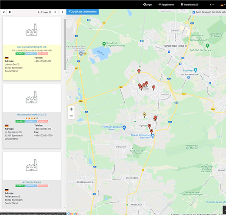
Task: Click the northernmost red map marker
Action: [139, 72]
